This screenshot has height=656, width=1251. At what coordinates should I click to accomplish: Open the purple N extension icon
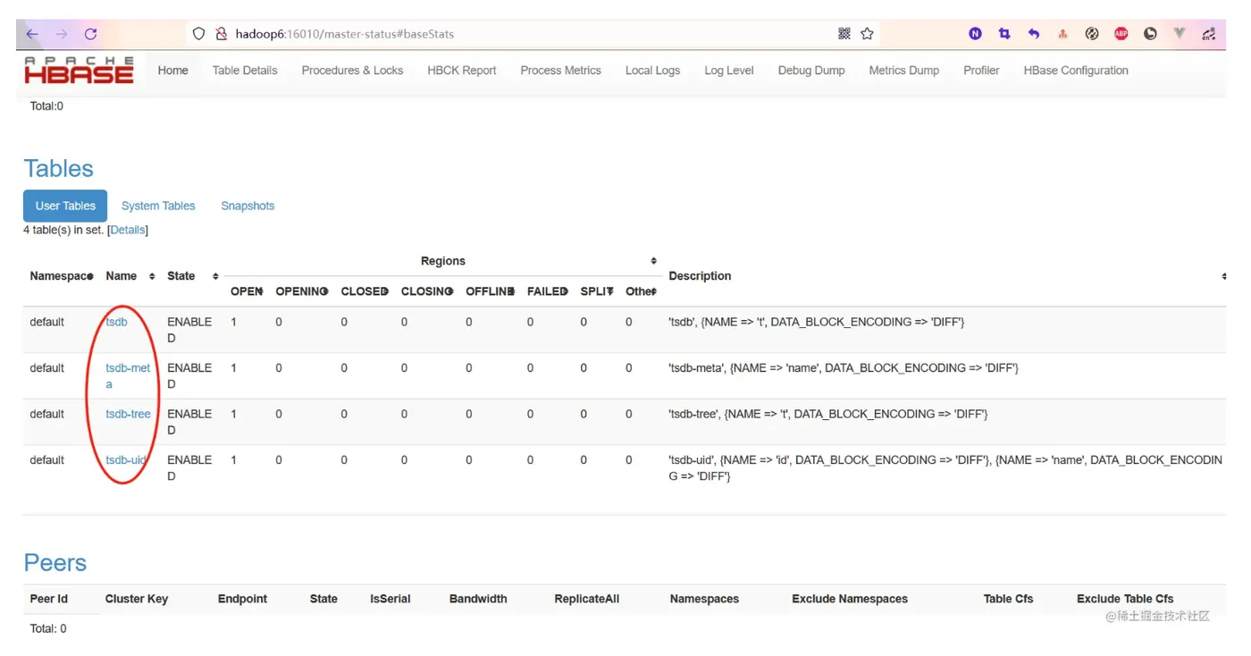[x=975, y=34]
